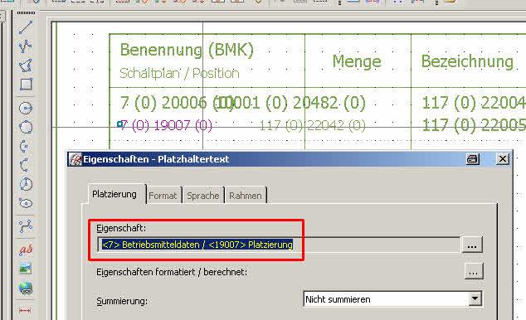Select the Spline curve tool
The image size is (526, 320).
(26, 226)
